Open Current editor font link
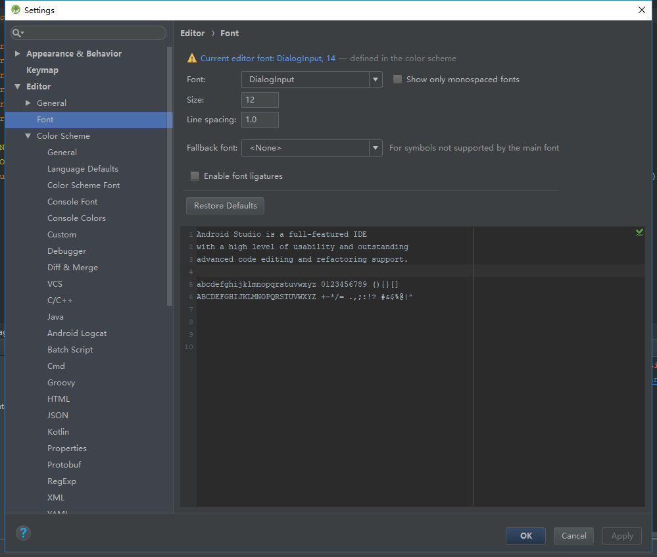Image resolution: width=657 pixels, height=557 pixels. point(268,59)
